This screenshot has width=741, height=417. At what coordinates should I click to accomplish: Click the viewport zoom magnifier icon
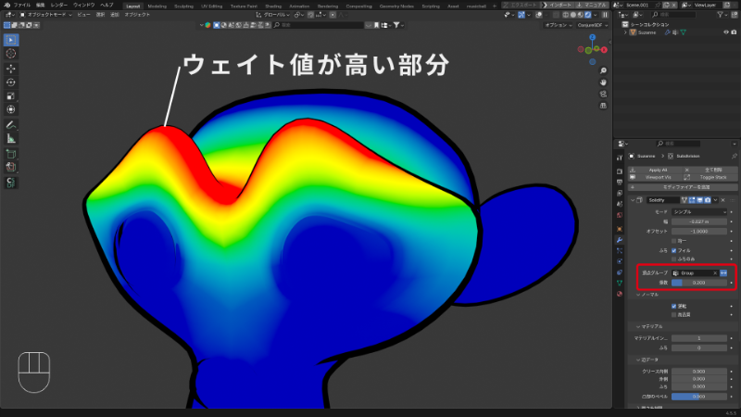(603, 69)
